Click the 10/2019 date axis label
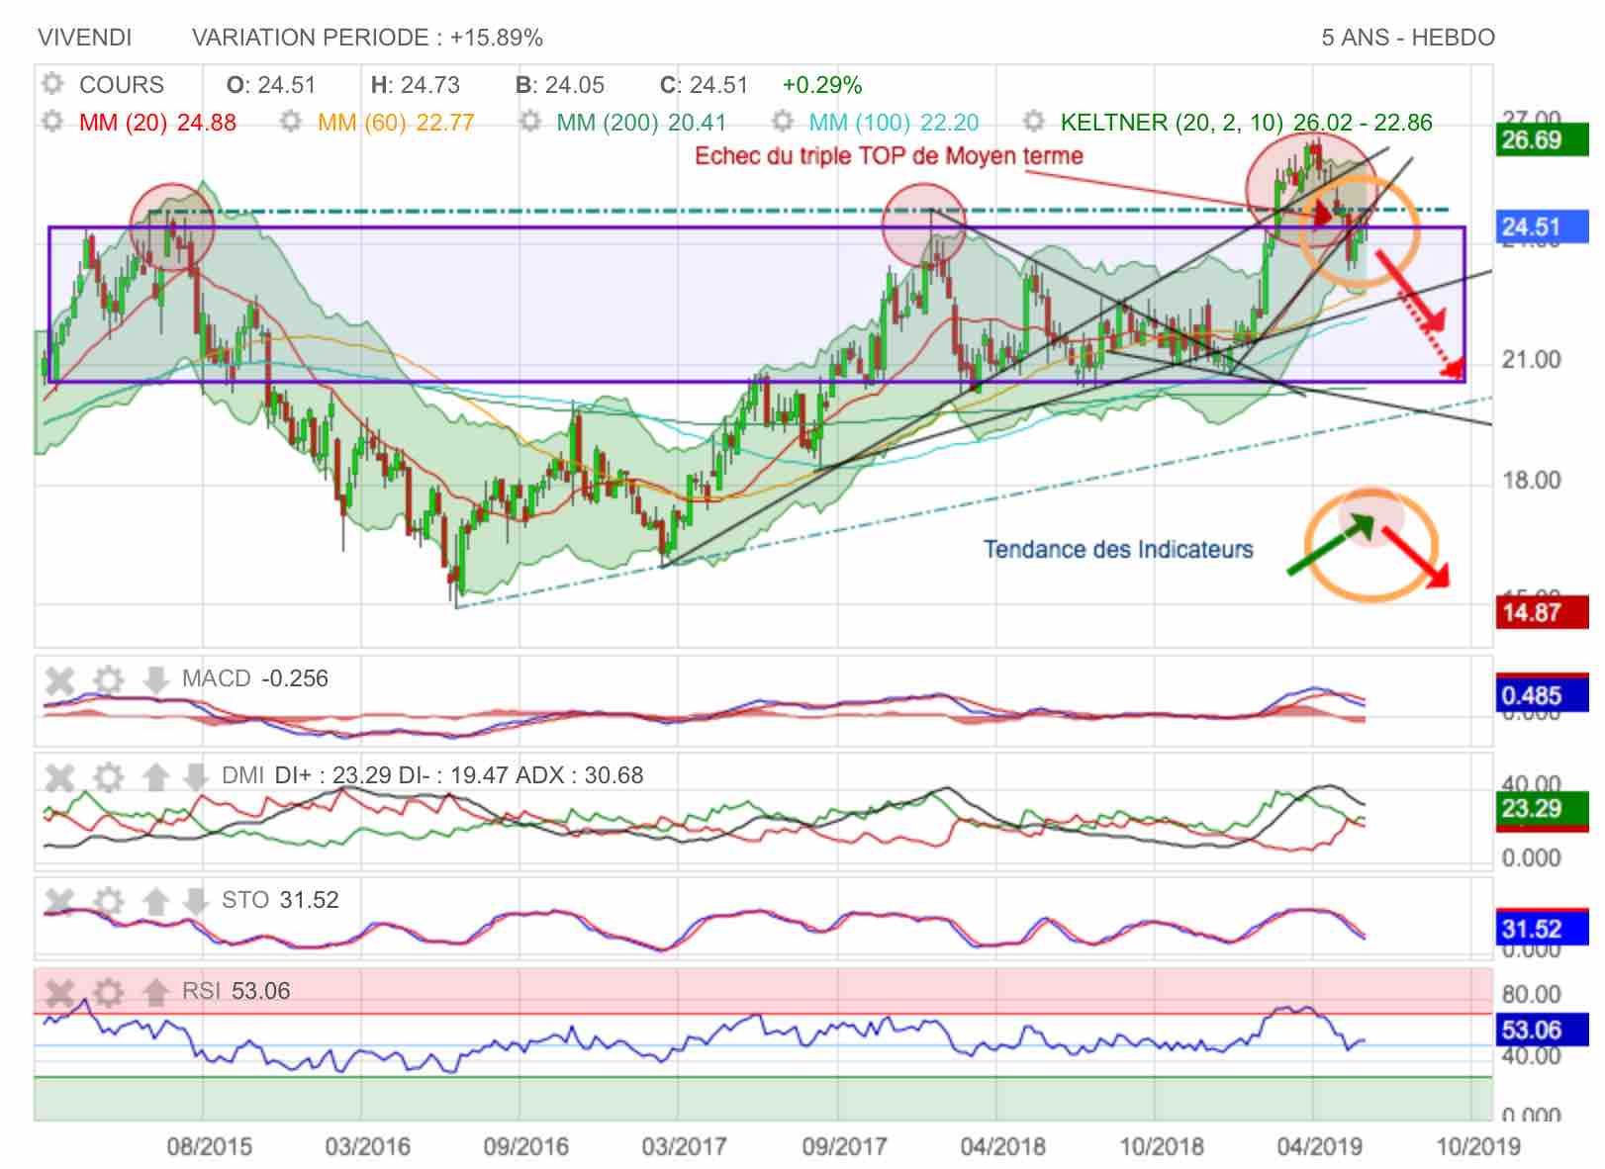 pos(1478,1146)
